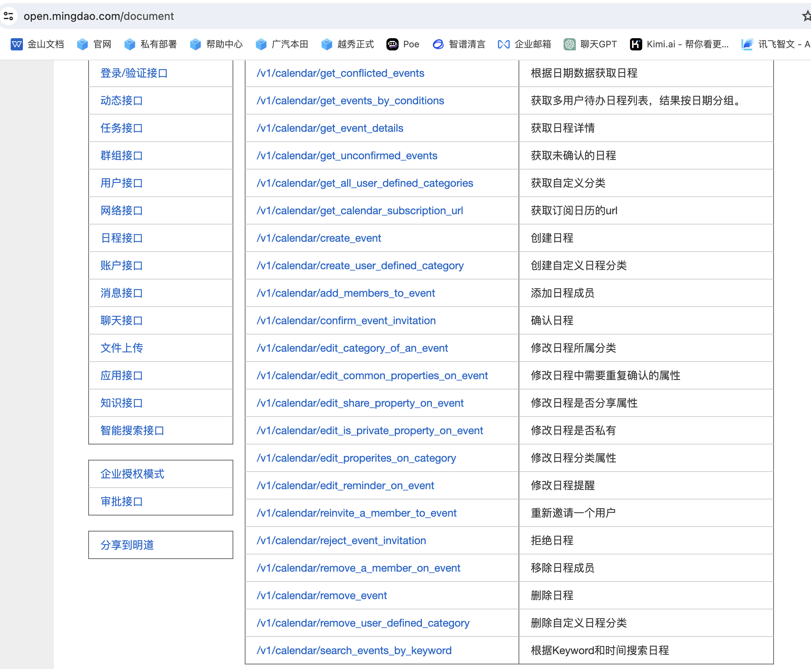The height and width of the screenshot is (669, 811).
Task: Open /v1/calendar/remove_event API link
Action: click(x=322, y=595)
